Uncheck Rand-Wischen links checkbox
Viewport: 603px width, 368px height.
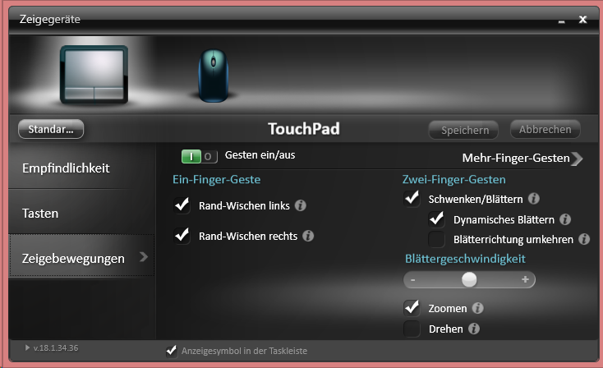tap(182, 205)
